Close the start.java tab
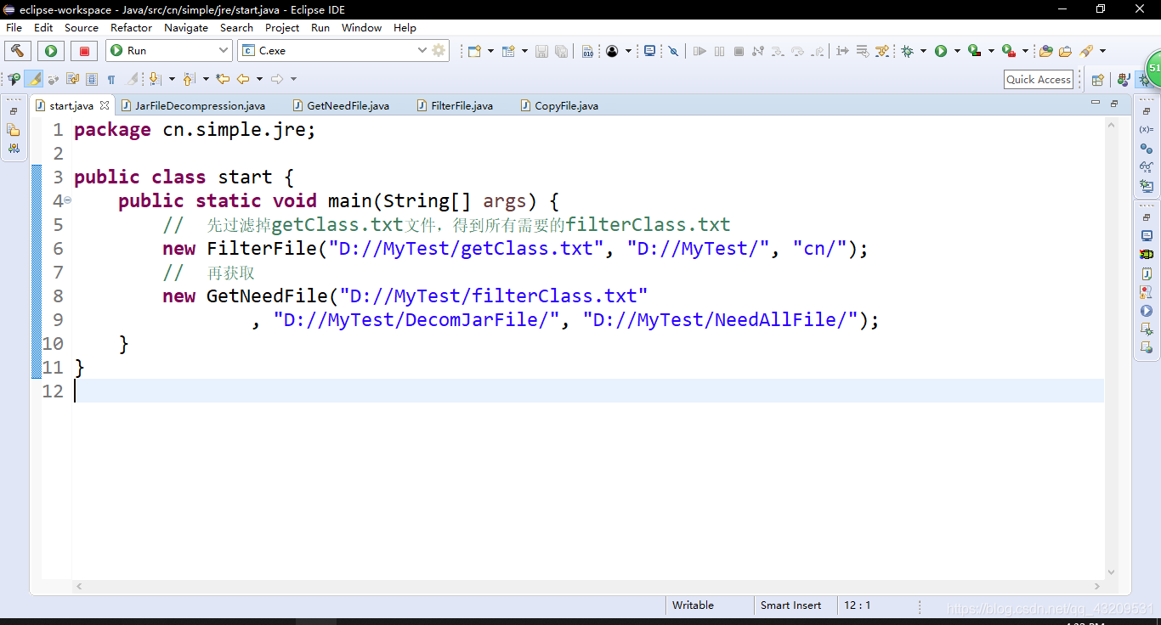1161x625 pixels. [x=105, y=105]
